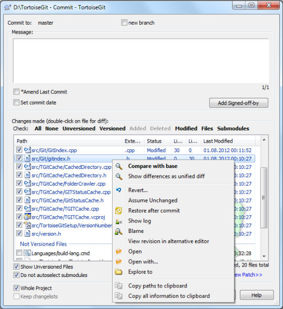Viewport: 283px width, 309px height.
Task: Uncheck the src/Git/GitIndex.cpp file checkbox
Action: [19, 150]
